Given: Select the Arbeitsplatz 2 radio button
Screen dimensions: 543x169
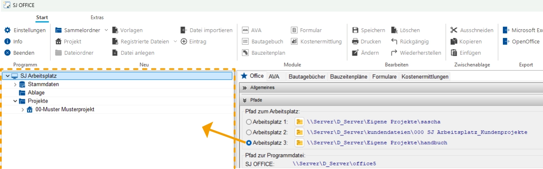Looking at the screenshot, I should pyautogui.click(x=249, y=132).
